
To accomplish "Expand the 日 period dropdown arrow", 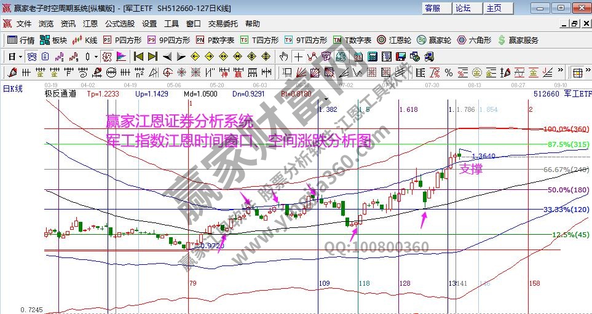I will pyautogui.click(x=20, y=57).
